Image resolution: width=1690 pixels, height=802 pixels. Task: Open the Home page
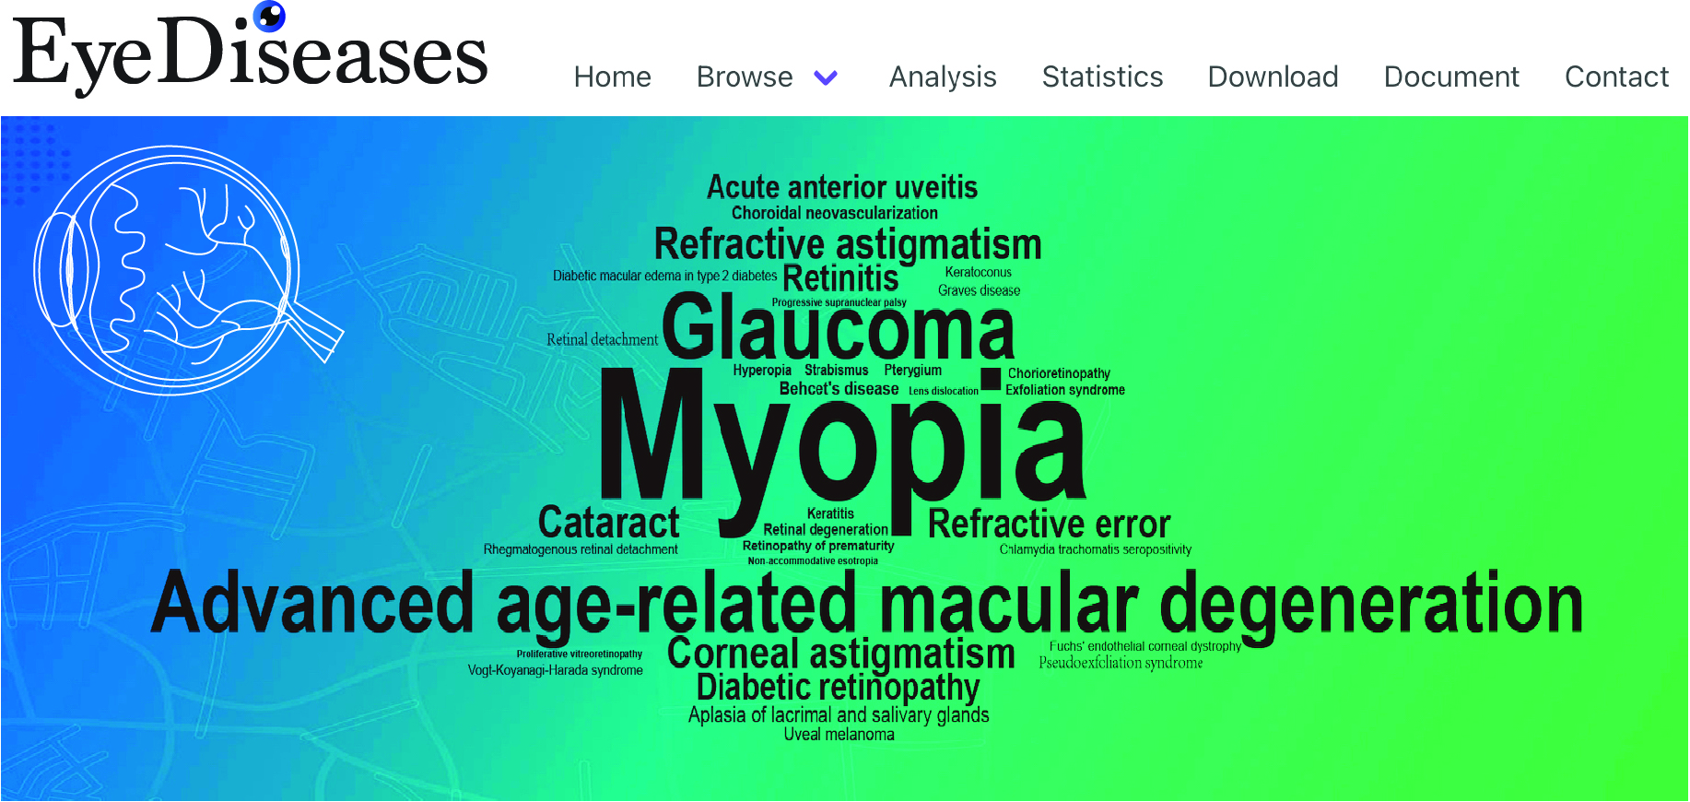(x=612, y=77)
